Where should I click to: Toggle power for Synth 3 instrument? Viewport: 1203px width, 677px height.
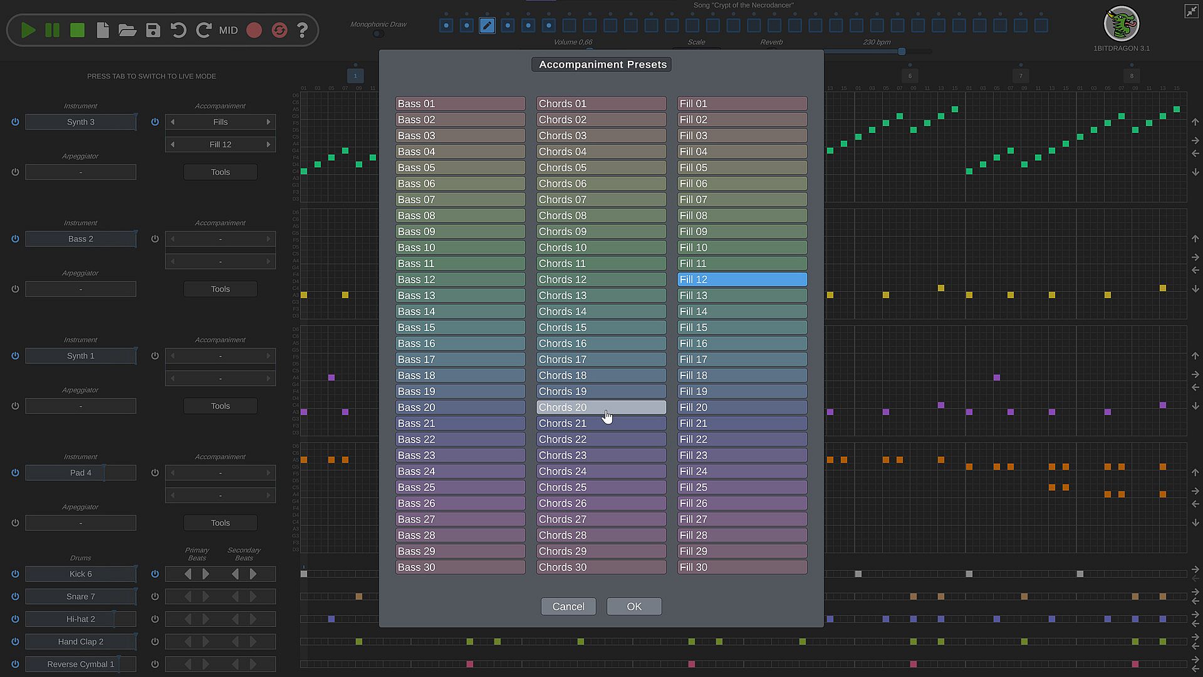[x=15, y=122]
